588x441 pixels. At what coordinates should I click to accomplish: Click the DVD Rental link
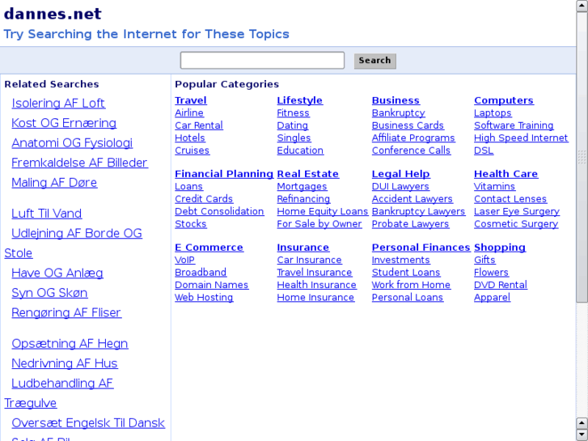point(501,285)
